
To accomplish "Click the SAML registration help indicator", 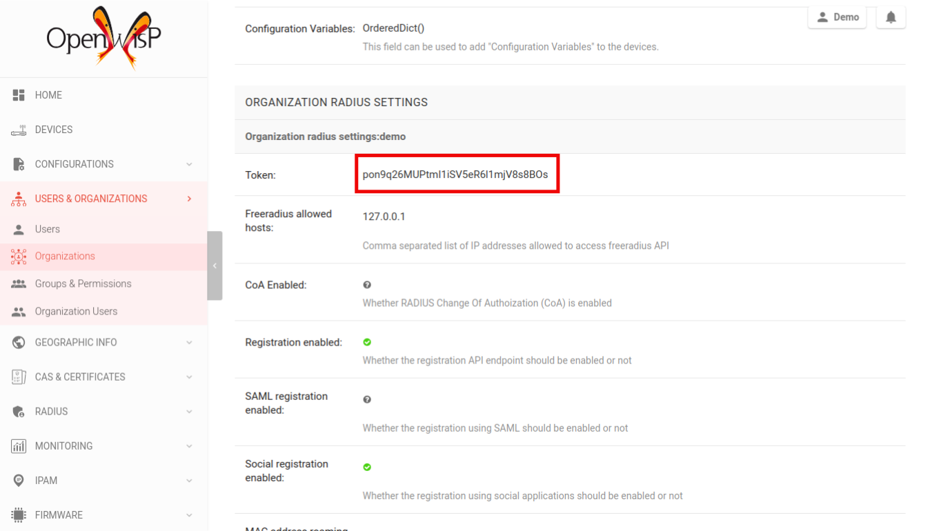I will pyautogui.click(x=367, y=399).
